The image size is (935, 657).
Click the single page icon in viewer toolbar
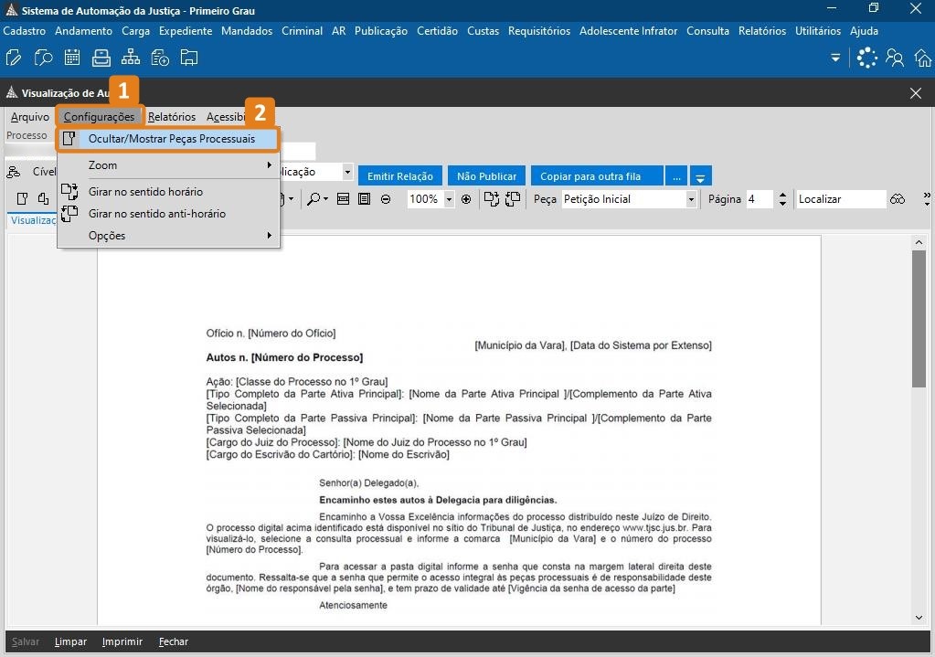(22, 199)
